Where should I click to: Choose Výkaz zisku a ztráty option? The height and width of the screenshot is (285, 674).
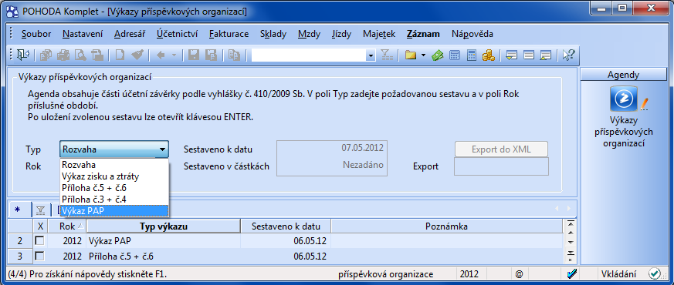(114, 176)
